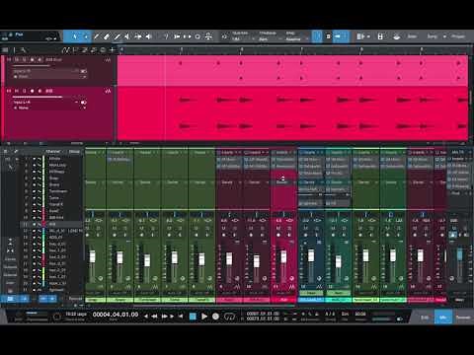Switch to the Edit view tab

(425, 318)
